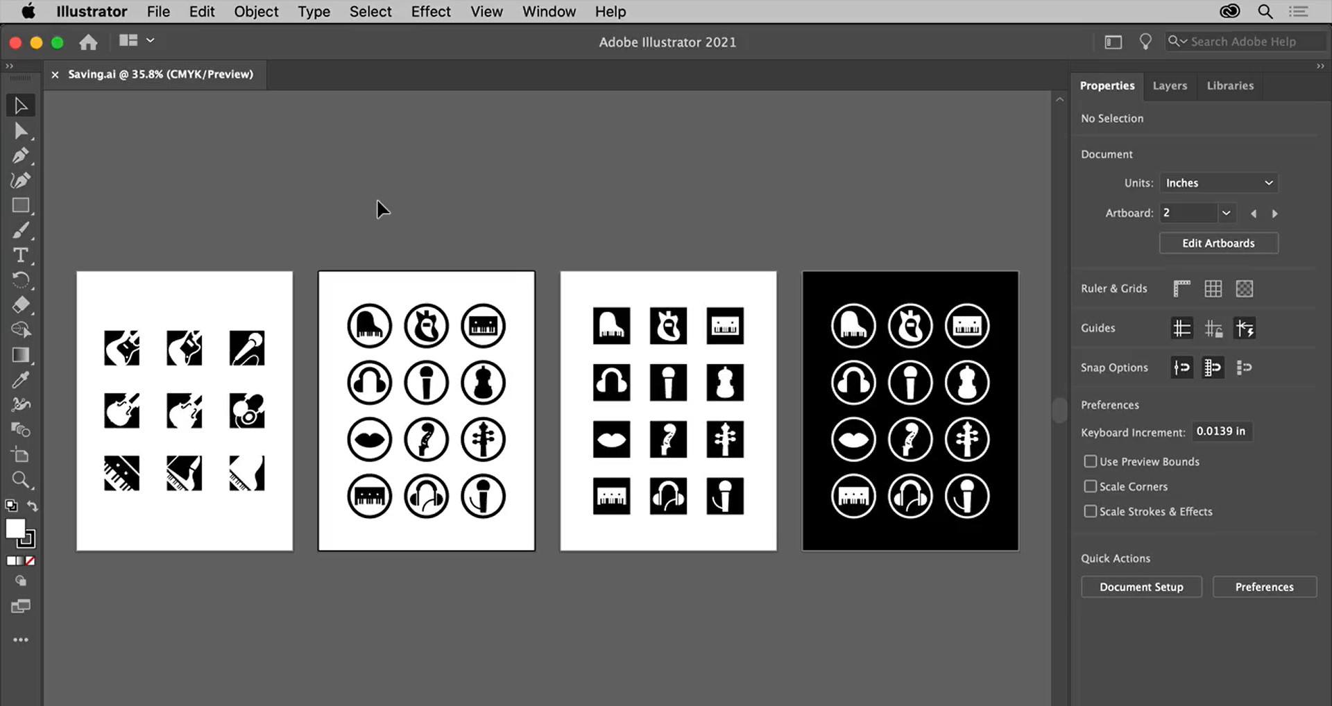The height and width of the screenshot is (706, 1332).
Task: Select the Zoom tool in the toolbar
Action: 21,480
